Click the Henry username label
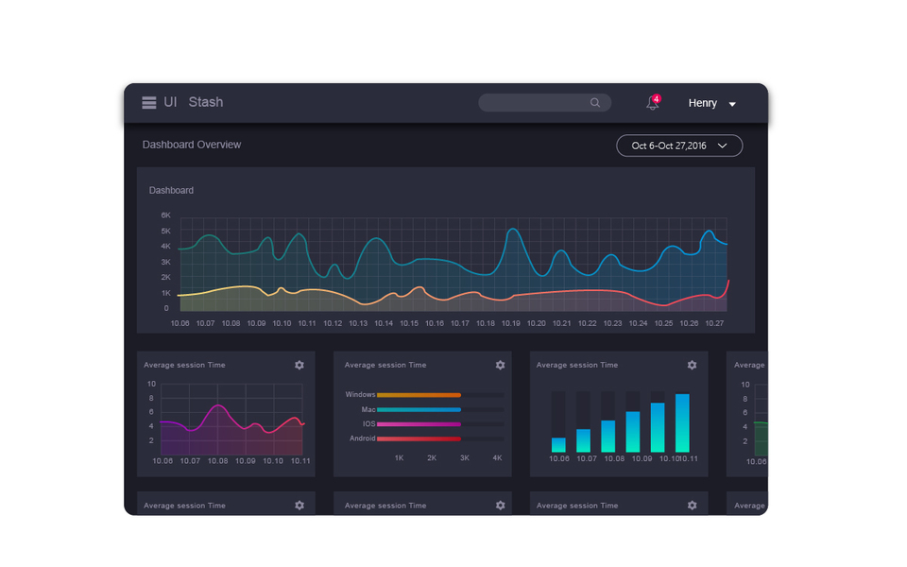The height and width of the screenshot is (567, 907). 702,103
